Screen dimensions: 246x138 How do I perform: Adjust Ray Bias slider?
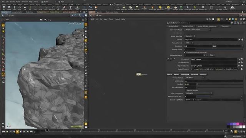[220, 84]
